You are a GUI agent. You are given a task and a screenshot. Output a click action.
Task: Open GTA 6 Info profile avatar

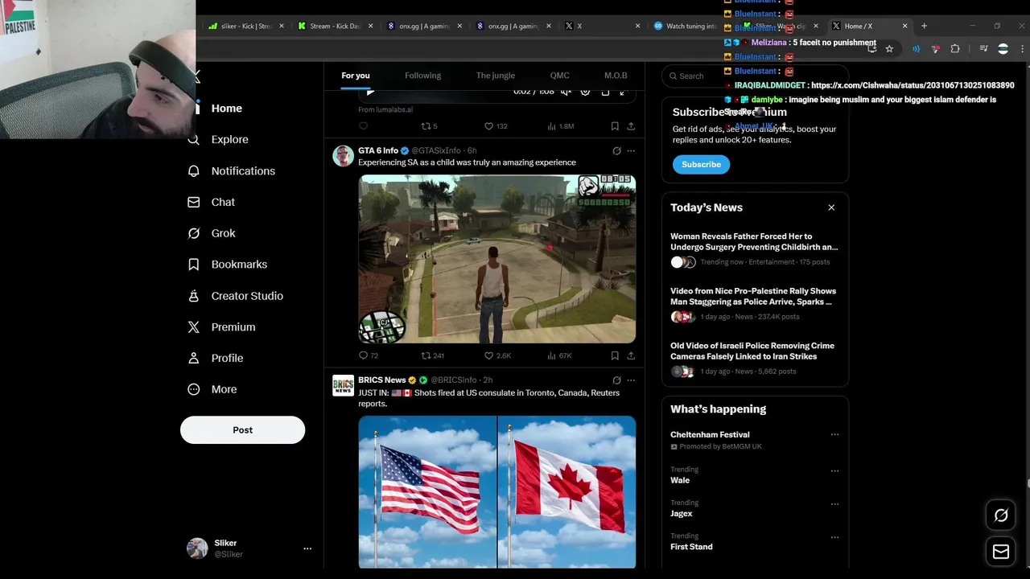344,156
